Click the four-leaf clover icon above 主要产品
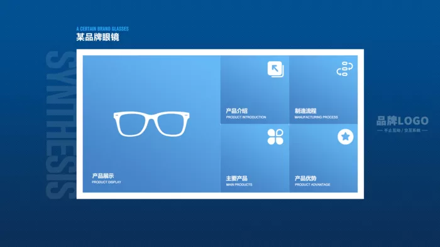The width and height of the screenshot is (440, 247). pos(275,137)
